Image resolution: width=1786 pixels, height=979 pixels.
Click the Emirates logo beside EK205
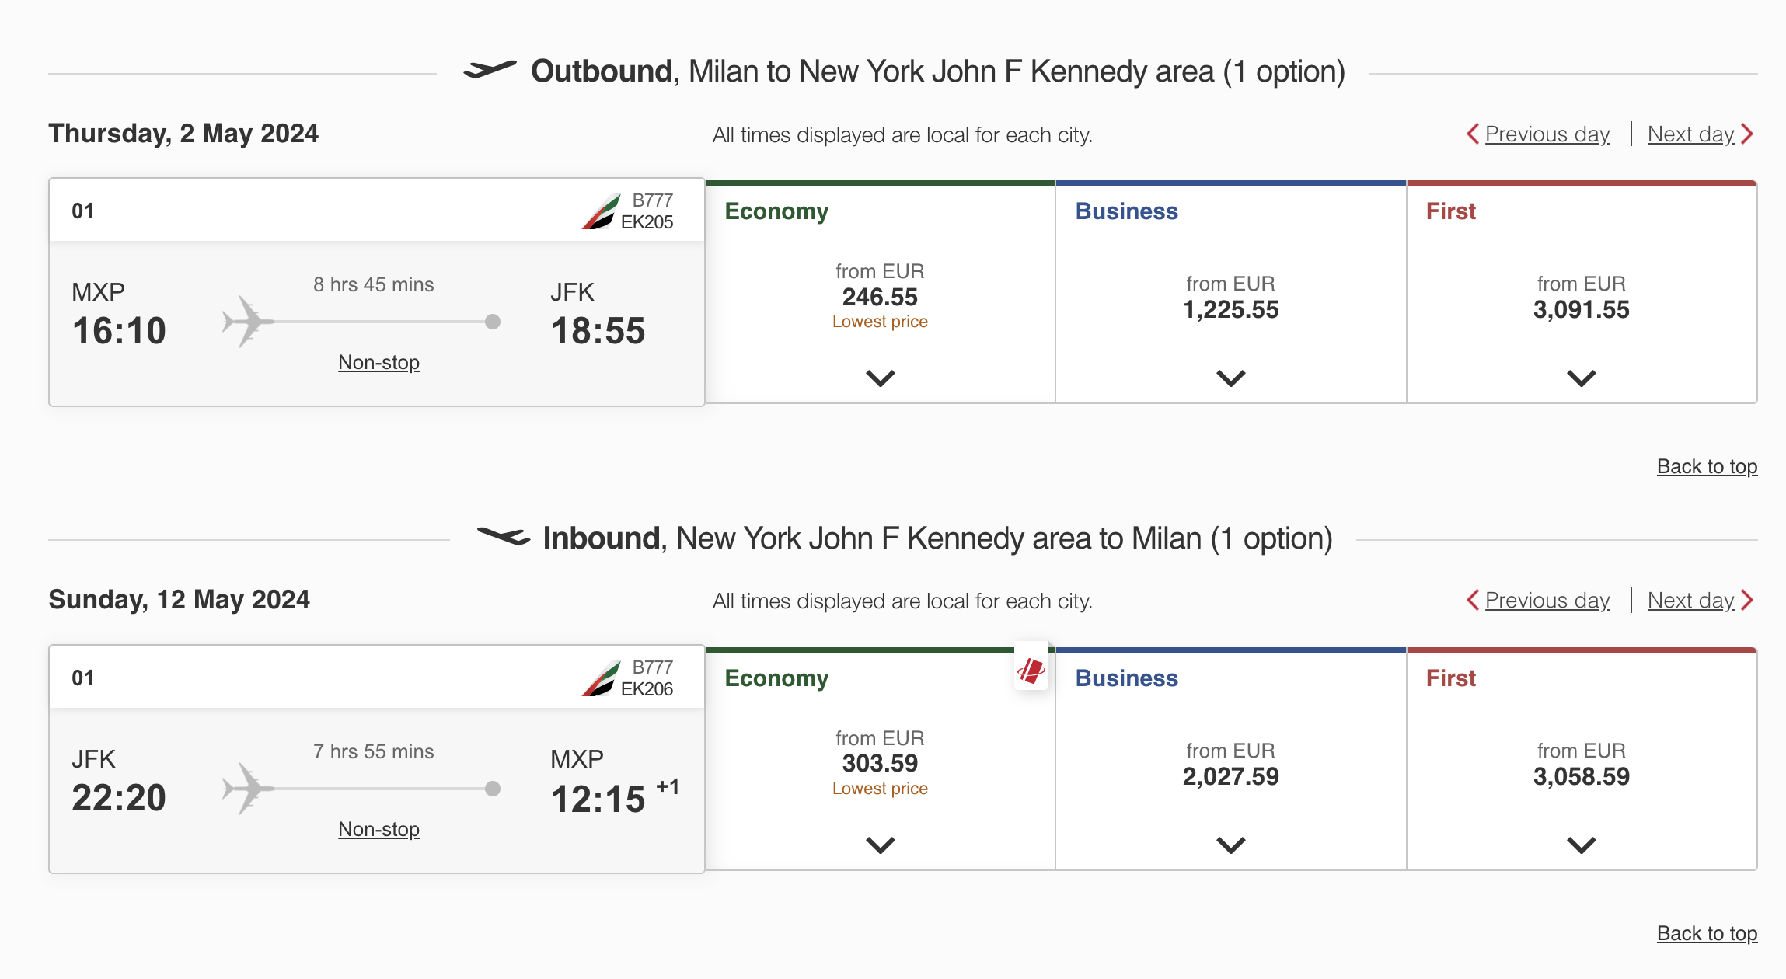601,211
